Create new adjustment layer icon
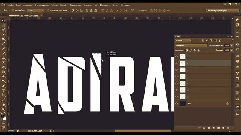The image size is (241, 135). (214, 128)
